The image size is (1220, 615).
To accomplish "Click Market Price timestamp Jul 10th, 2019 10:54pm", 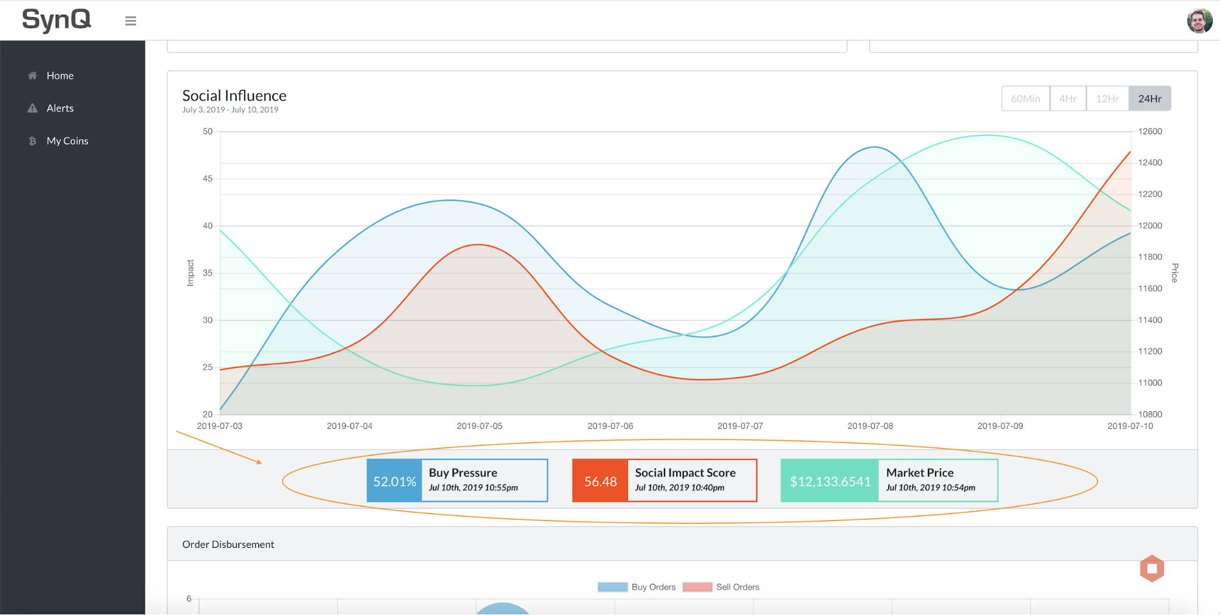I will coord(931,487).
